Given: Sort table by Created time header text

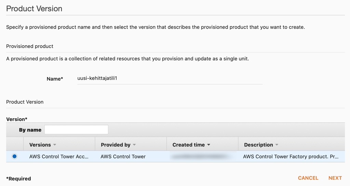Looking at the screenshot, I should tap(189, 145).
